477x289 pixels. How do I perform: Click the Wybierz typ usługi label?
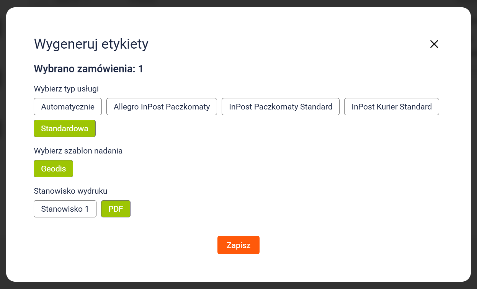point(66,89)
